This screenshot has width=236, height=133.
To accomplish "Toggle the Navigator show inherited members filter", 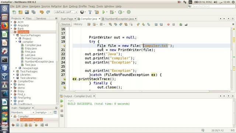I will coord(13,125).
